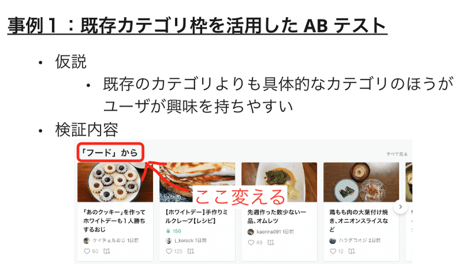This screenshot has width=473, height=264.
Task: Bookmark the chicken thigh shiso article
Action: 352,251
